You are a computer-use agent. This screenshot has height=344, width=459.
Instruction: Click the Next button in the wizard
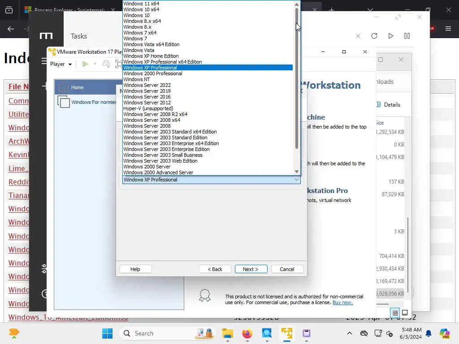[x=251, y=269]
